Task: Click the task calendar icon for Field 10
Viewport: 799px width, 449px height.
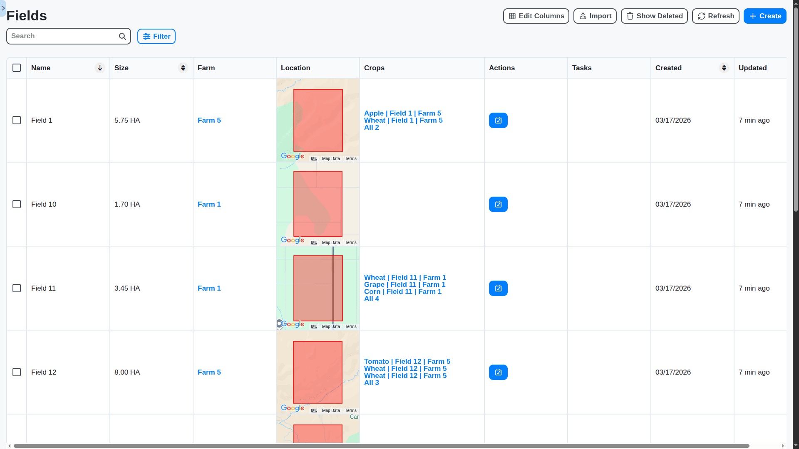Action: 498,205
